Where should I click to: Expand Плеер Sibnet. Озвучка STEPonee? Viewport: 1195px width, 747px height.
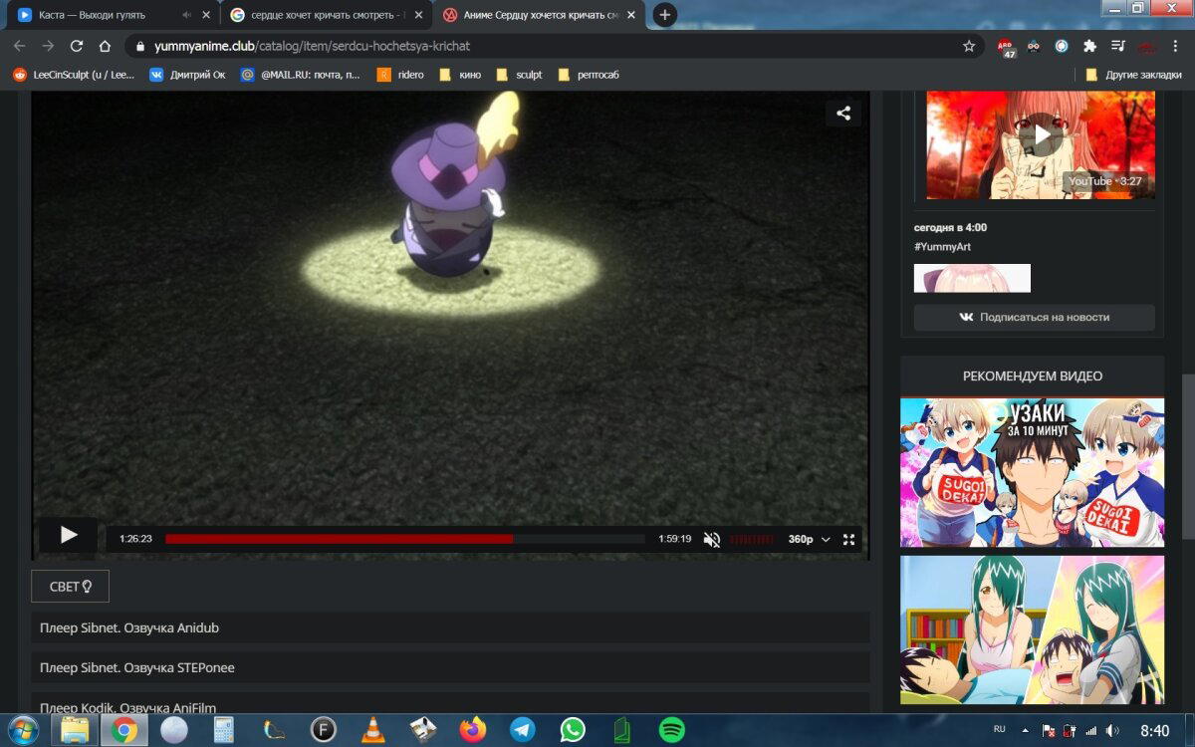coord(450,667)
